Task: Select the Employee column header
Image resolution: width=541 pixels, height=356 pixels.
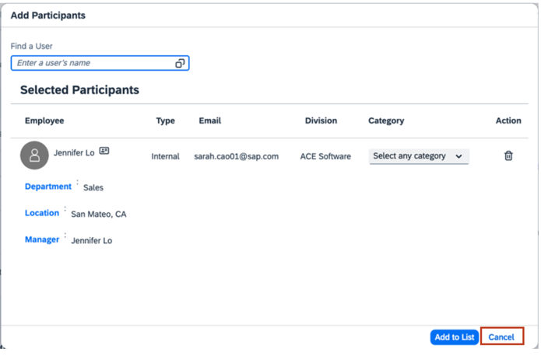Action: 44,121
